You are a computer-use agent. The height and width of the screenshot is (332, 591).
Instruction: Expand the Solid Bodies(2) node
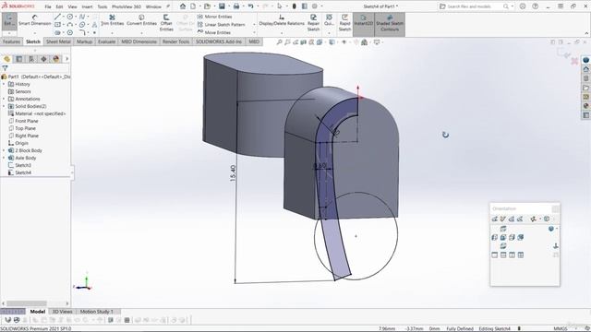4,106
